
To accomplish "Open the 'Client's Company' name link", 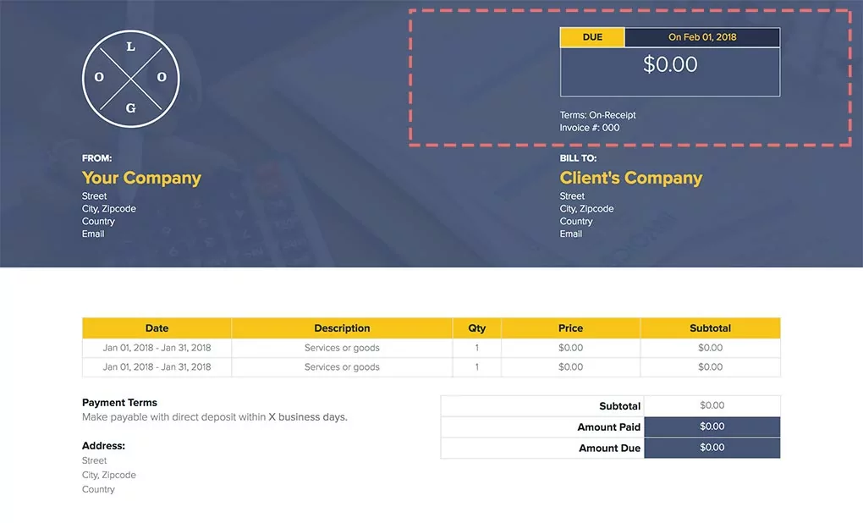I will [x=630, y=178].
